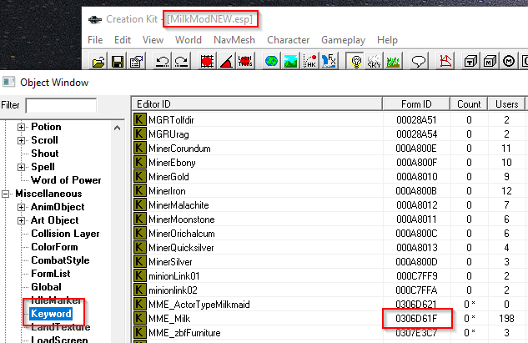Open the NavMesh menu
The height and width of the screenshot is (343, 528).
pyautogui.click(x=234, y=40)
